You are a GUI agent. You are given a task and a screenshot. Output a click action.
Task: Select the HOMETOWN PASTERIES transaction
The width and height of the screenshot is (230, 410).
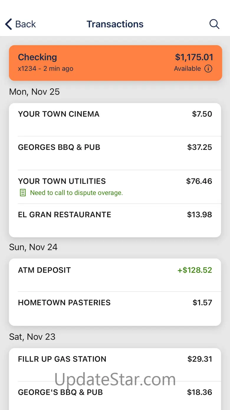(115, 309)
